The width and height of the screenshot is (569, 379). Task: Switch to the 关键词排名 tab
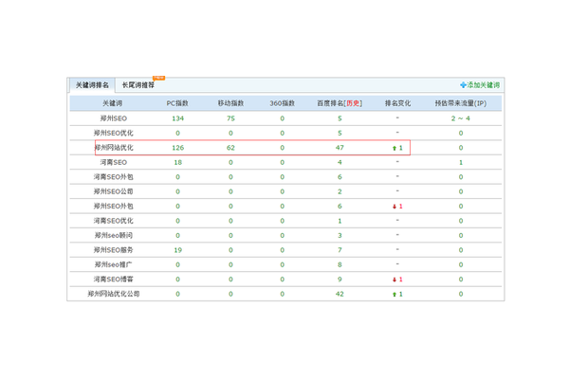click(x=92, y=85)
